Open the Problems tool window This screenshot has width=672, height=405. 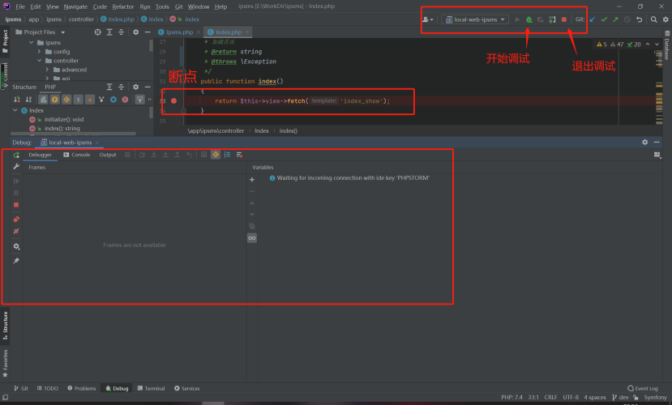pyautogui.click(x=81, y=388)
